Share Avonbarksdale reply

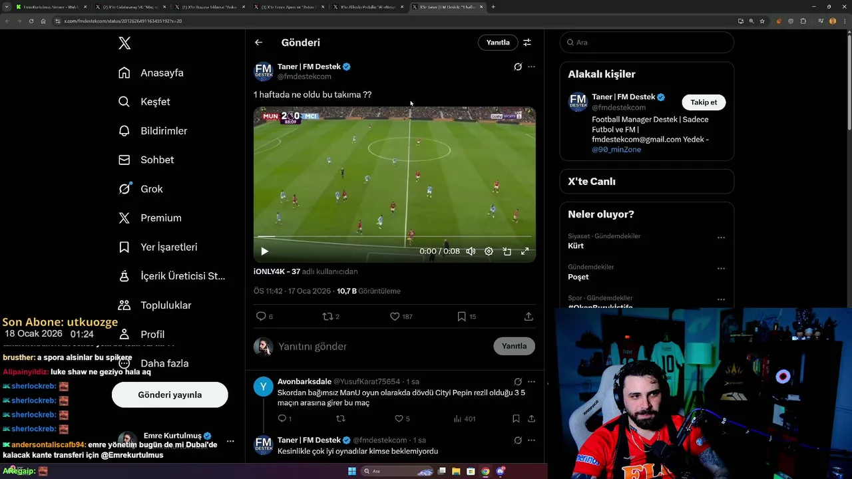[x=531, y=418]
